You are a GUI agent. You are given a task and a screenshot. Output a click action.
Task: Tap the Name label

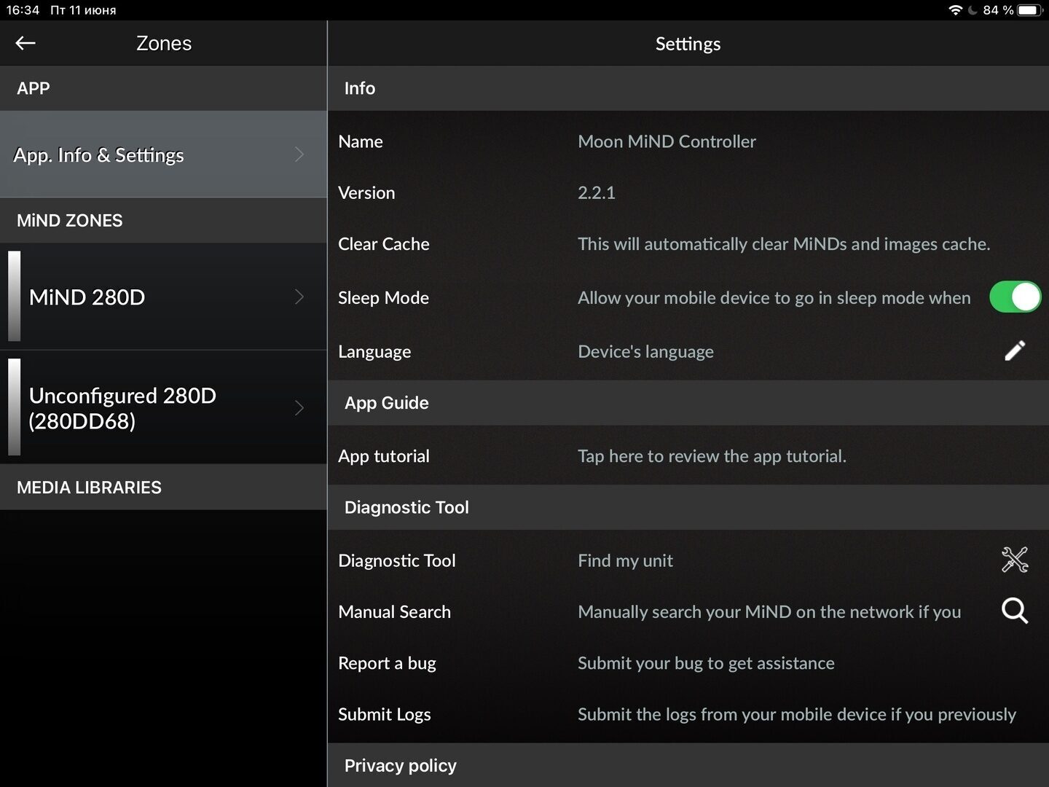click(x=361, y=141)
